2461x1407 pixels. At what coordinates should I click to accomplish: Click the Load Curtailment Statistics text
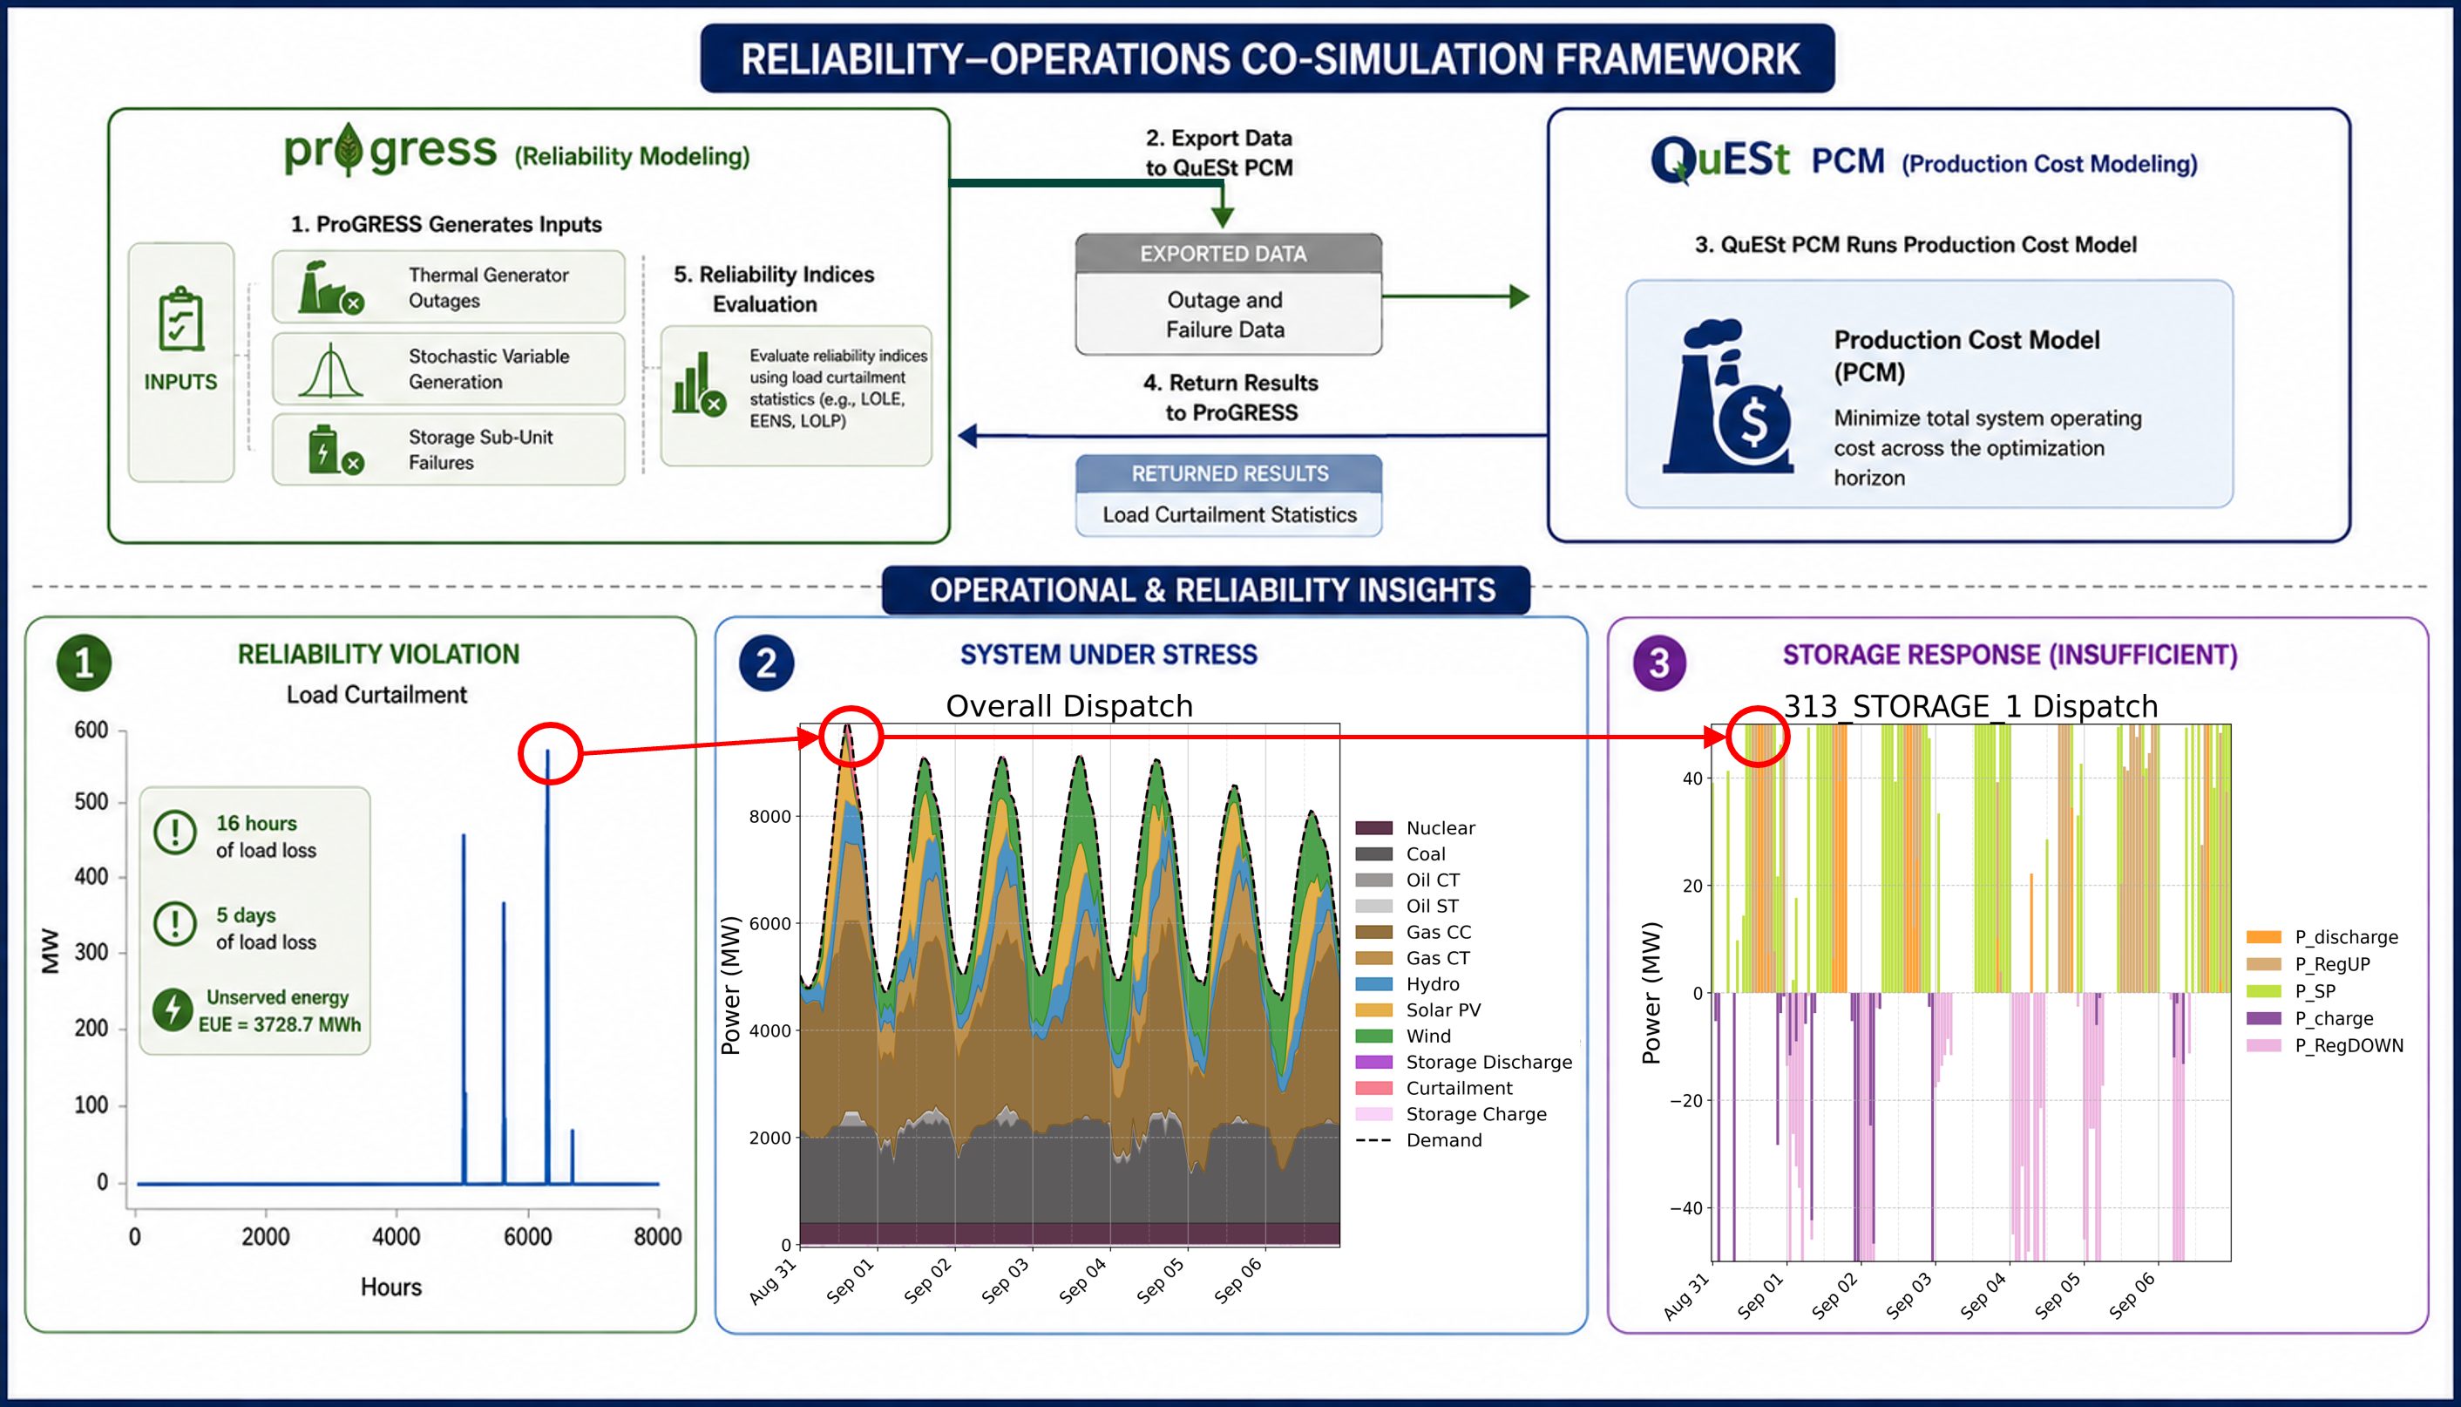1230,515
